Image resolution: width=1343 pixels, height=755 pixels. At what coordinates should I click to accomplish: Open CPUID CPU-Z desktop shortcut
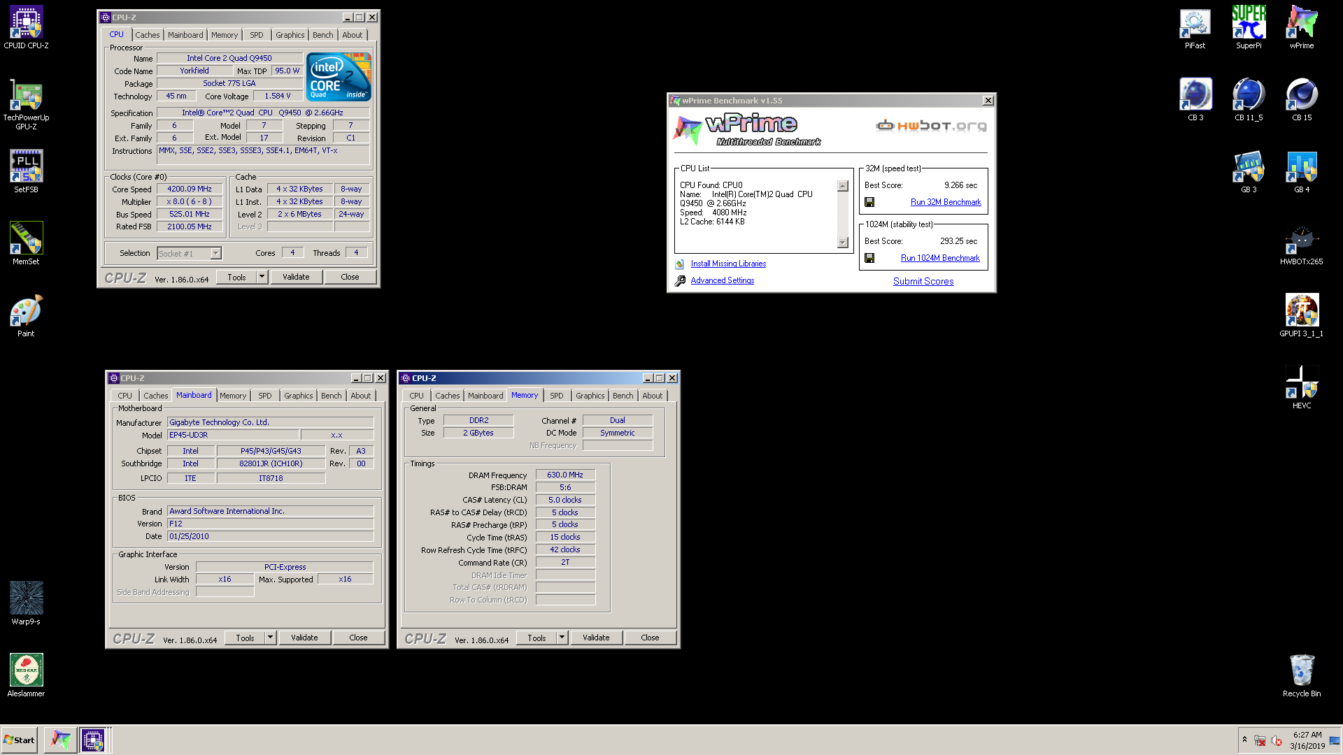(x=26, y=28)
